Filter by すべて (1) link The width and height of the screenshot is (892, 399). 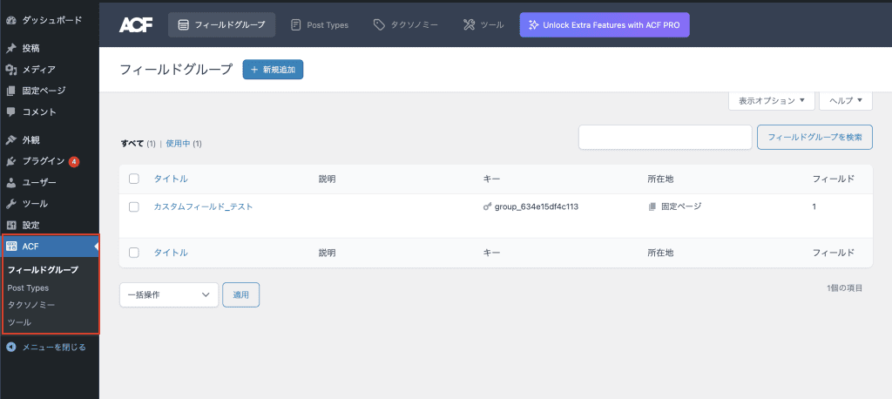click(x=139, y=144)
